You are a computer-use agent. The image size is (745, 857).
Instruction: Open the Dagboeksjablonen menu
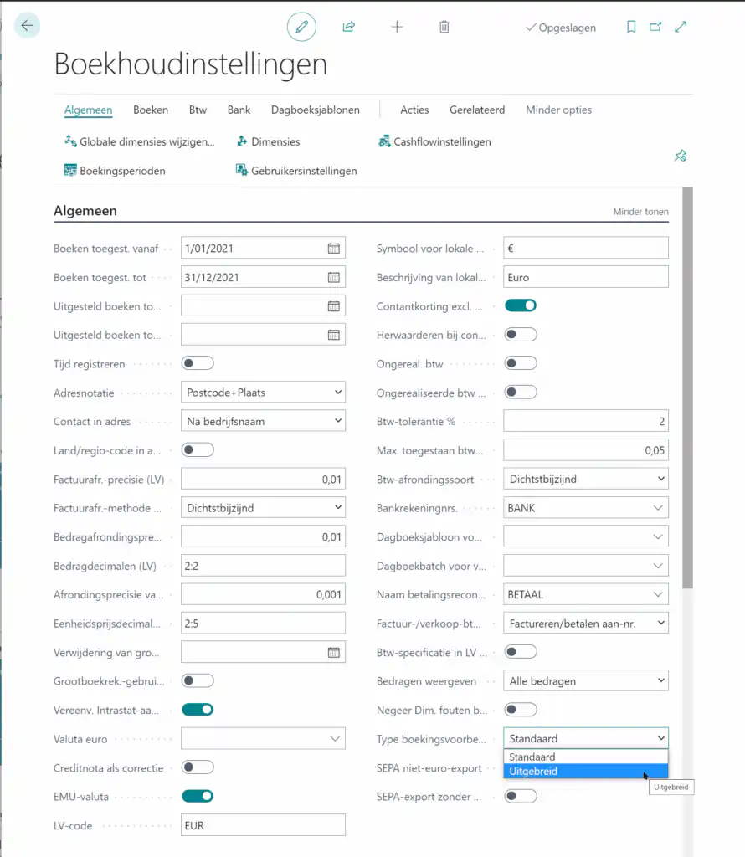(x=315, y=110)
